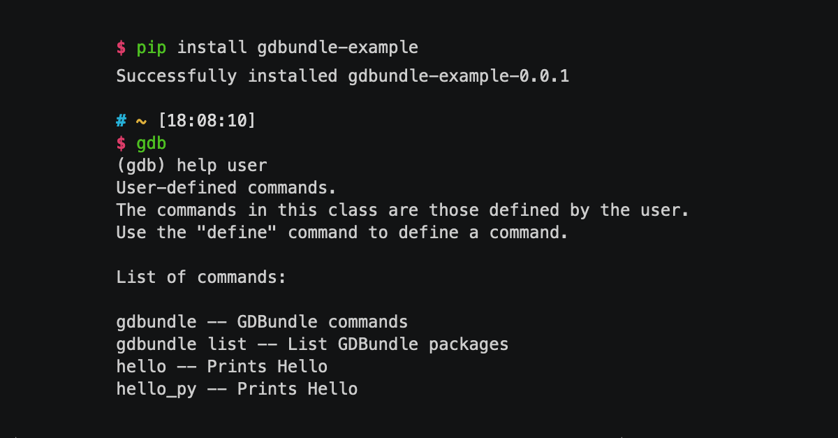This screenshot has width=838, height=438.
Task: Click the gdbundle list command entry
Action: (x=312, y=344)
